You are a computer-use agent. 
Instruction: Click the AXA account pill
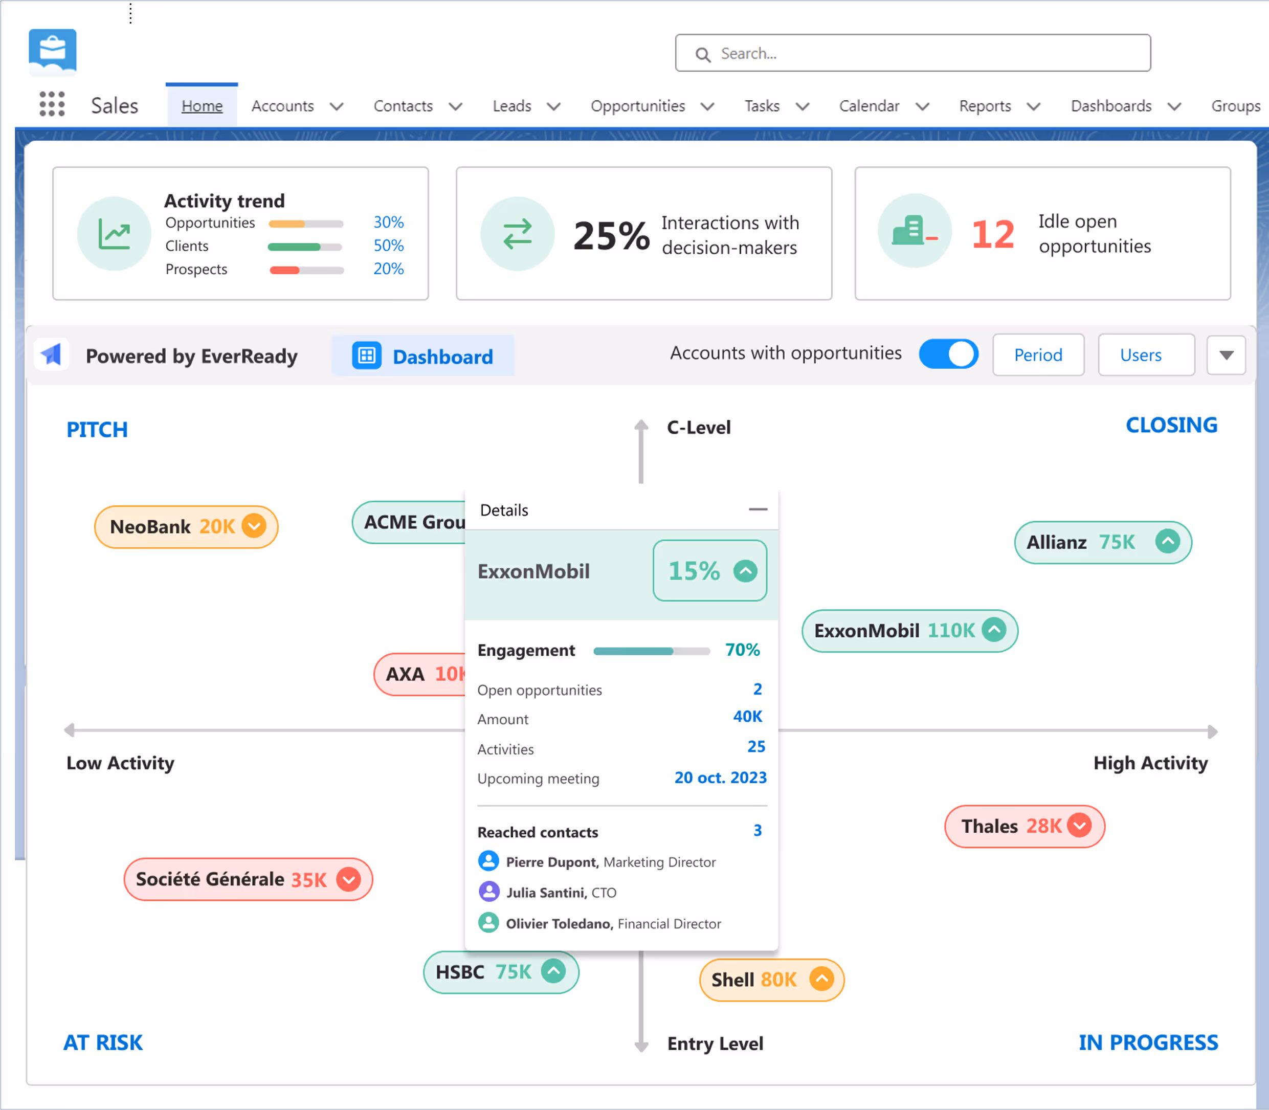tap(420, 674)
